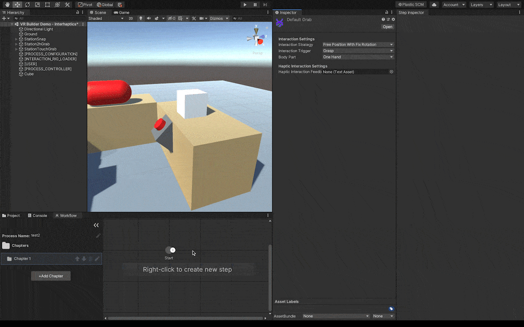This screenshot has width=524, height=327.
Task: Open the Gizmos dropdown
Action: pyautogui.click(x=219, y=18)
